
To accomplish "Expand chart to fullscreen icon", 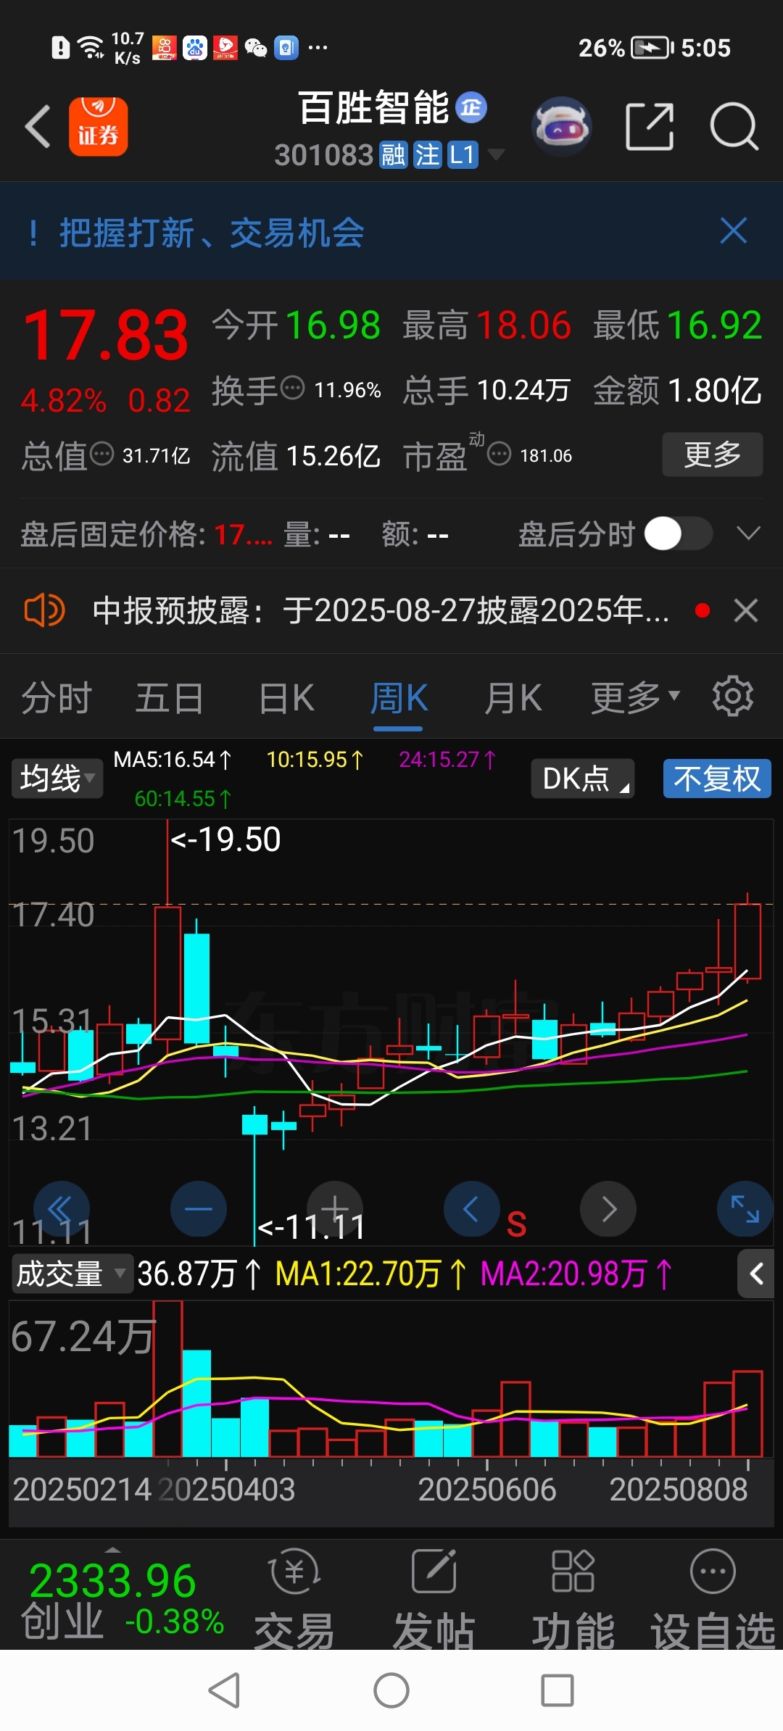I will tap(745, 1209).
